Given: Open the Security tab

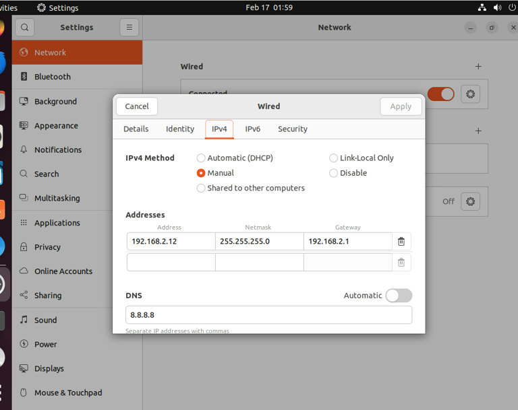Looking at the screenshot, I should pos(292,129).
